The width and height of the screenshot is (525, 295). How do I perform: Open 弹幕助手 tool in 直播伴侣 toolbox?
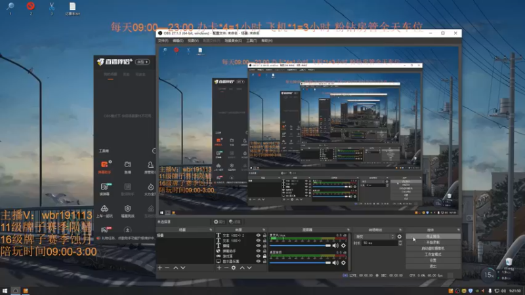click(x=105, y=167)
